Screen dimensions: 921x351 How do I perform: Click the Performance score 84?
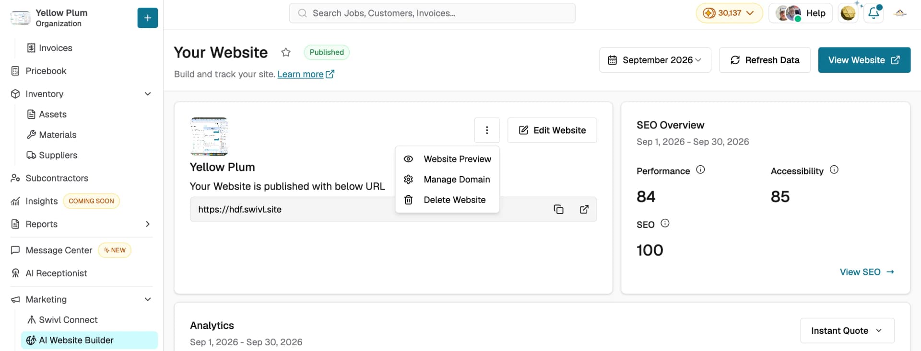tap(646, 197)
